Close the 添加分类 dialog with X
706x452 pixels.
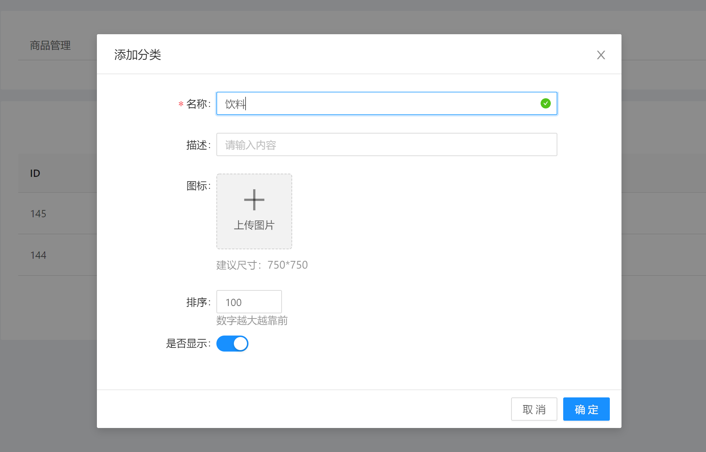point(601,55)
